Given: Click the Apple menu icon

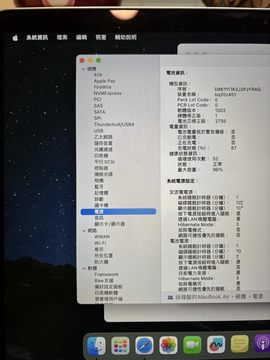Looking at the screenshot, I should tap(15, 38).
